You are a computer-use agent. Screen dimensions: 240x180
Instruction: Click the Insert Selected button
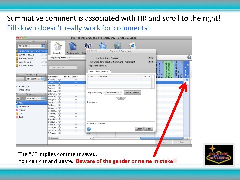[132, 92]
